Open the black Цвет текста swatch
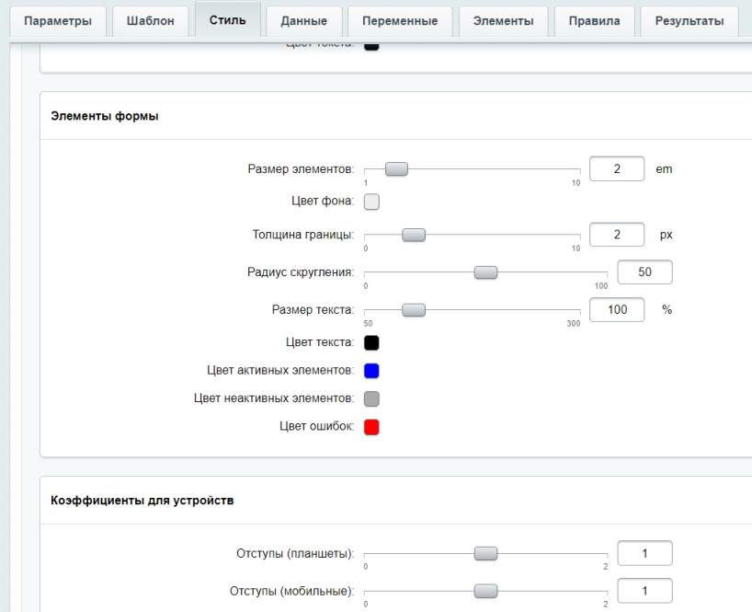752x612 pixels. [372, 343]
